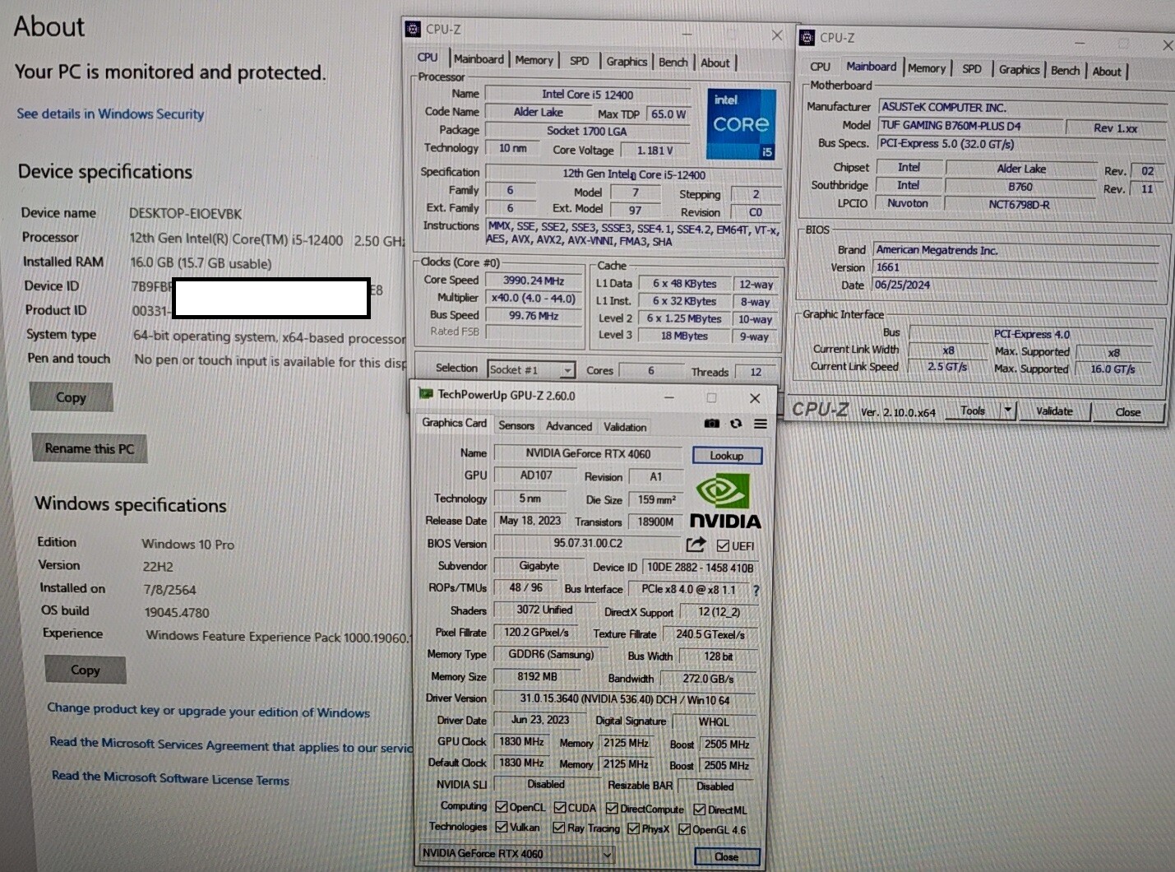Click the Installed RAM 16.0 GB value
1175x872 pixels.
tap(201, 263)
